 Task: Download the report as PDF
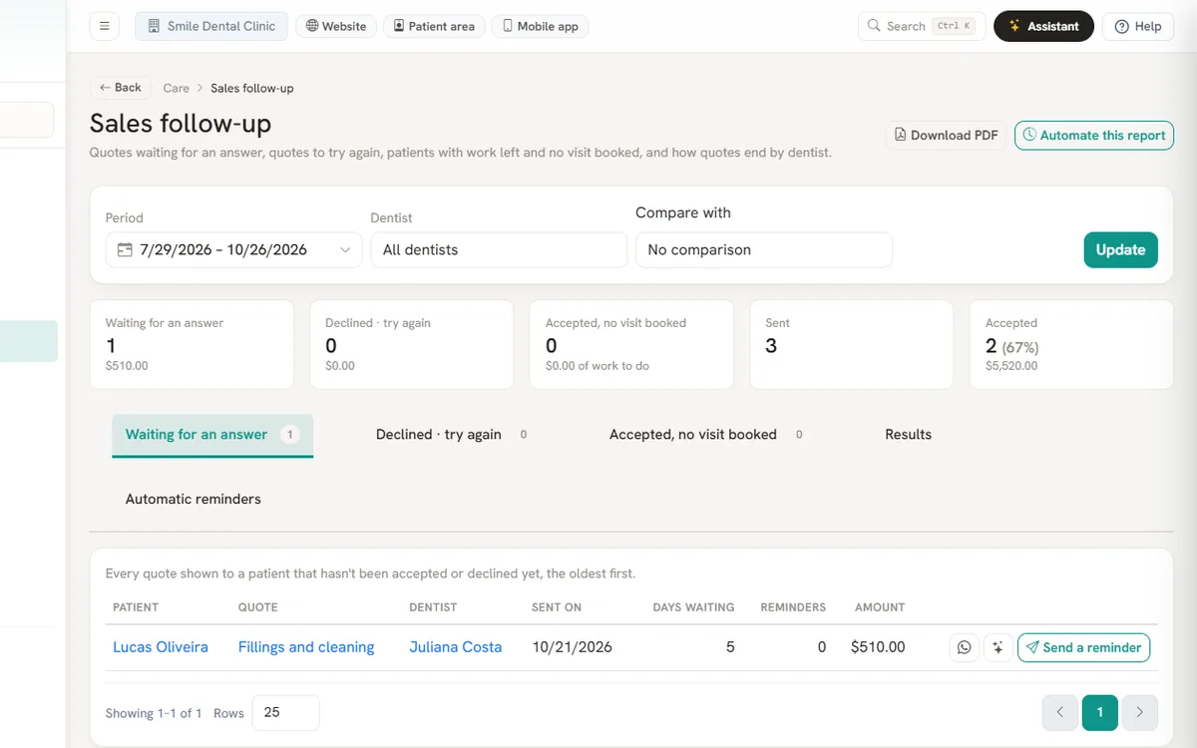(x=946, y=136)
